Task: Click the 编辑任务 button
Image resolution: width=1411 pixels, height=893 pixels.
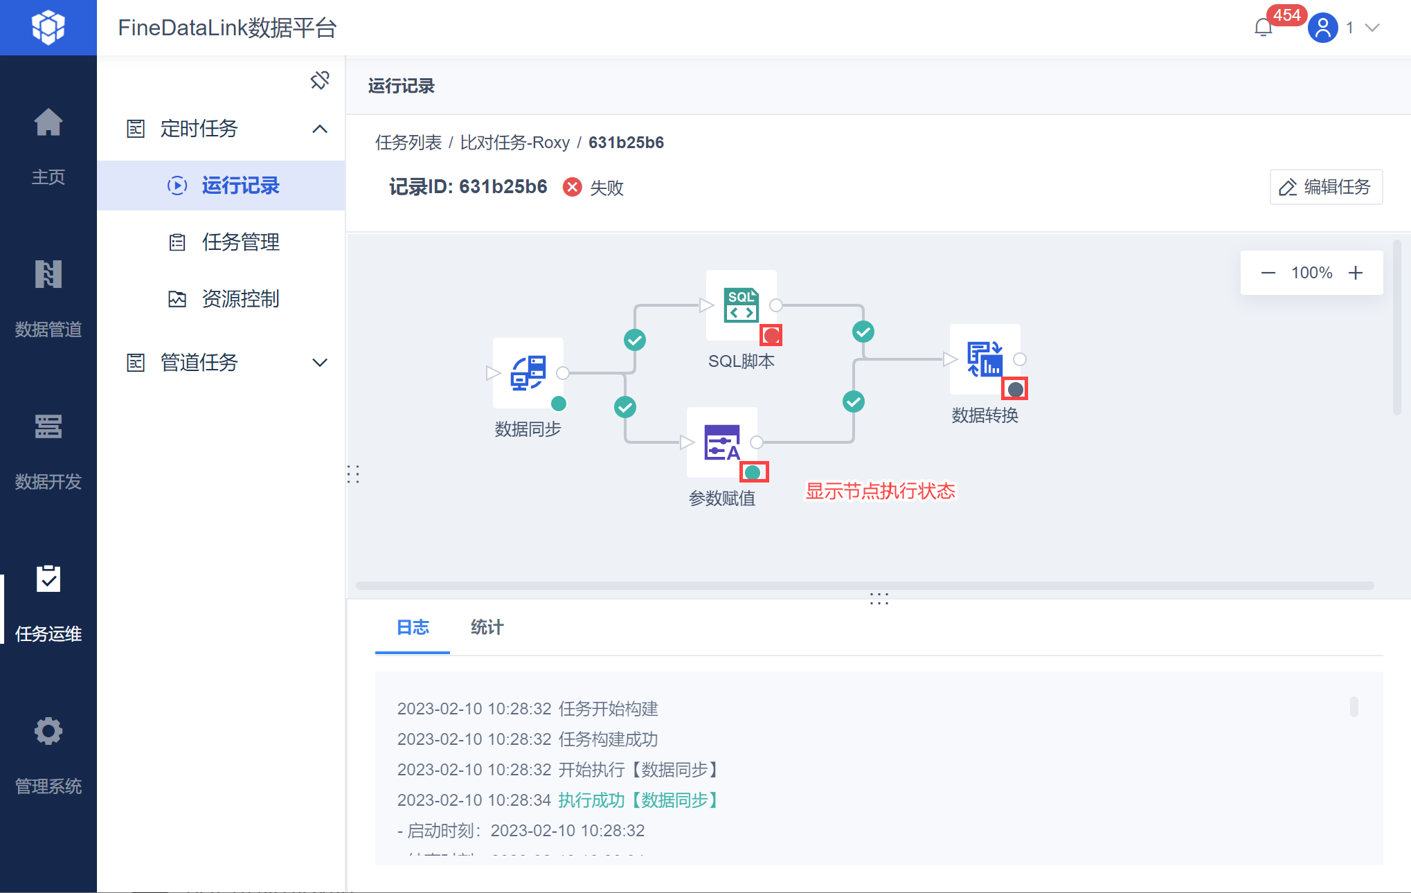Action: click(1326, 187)
